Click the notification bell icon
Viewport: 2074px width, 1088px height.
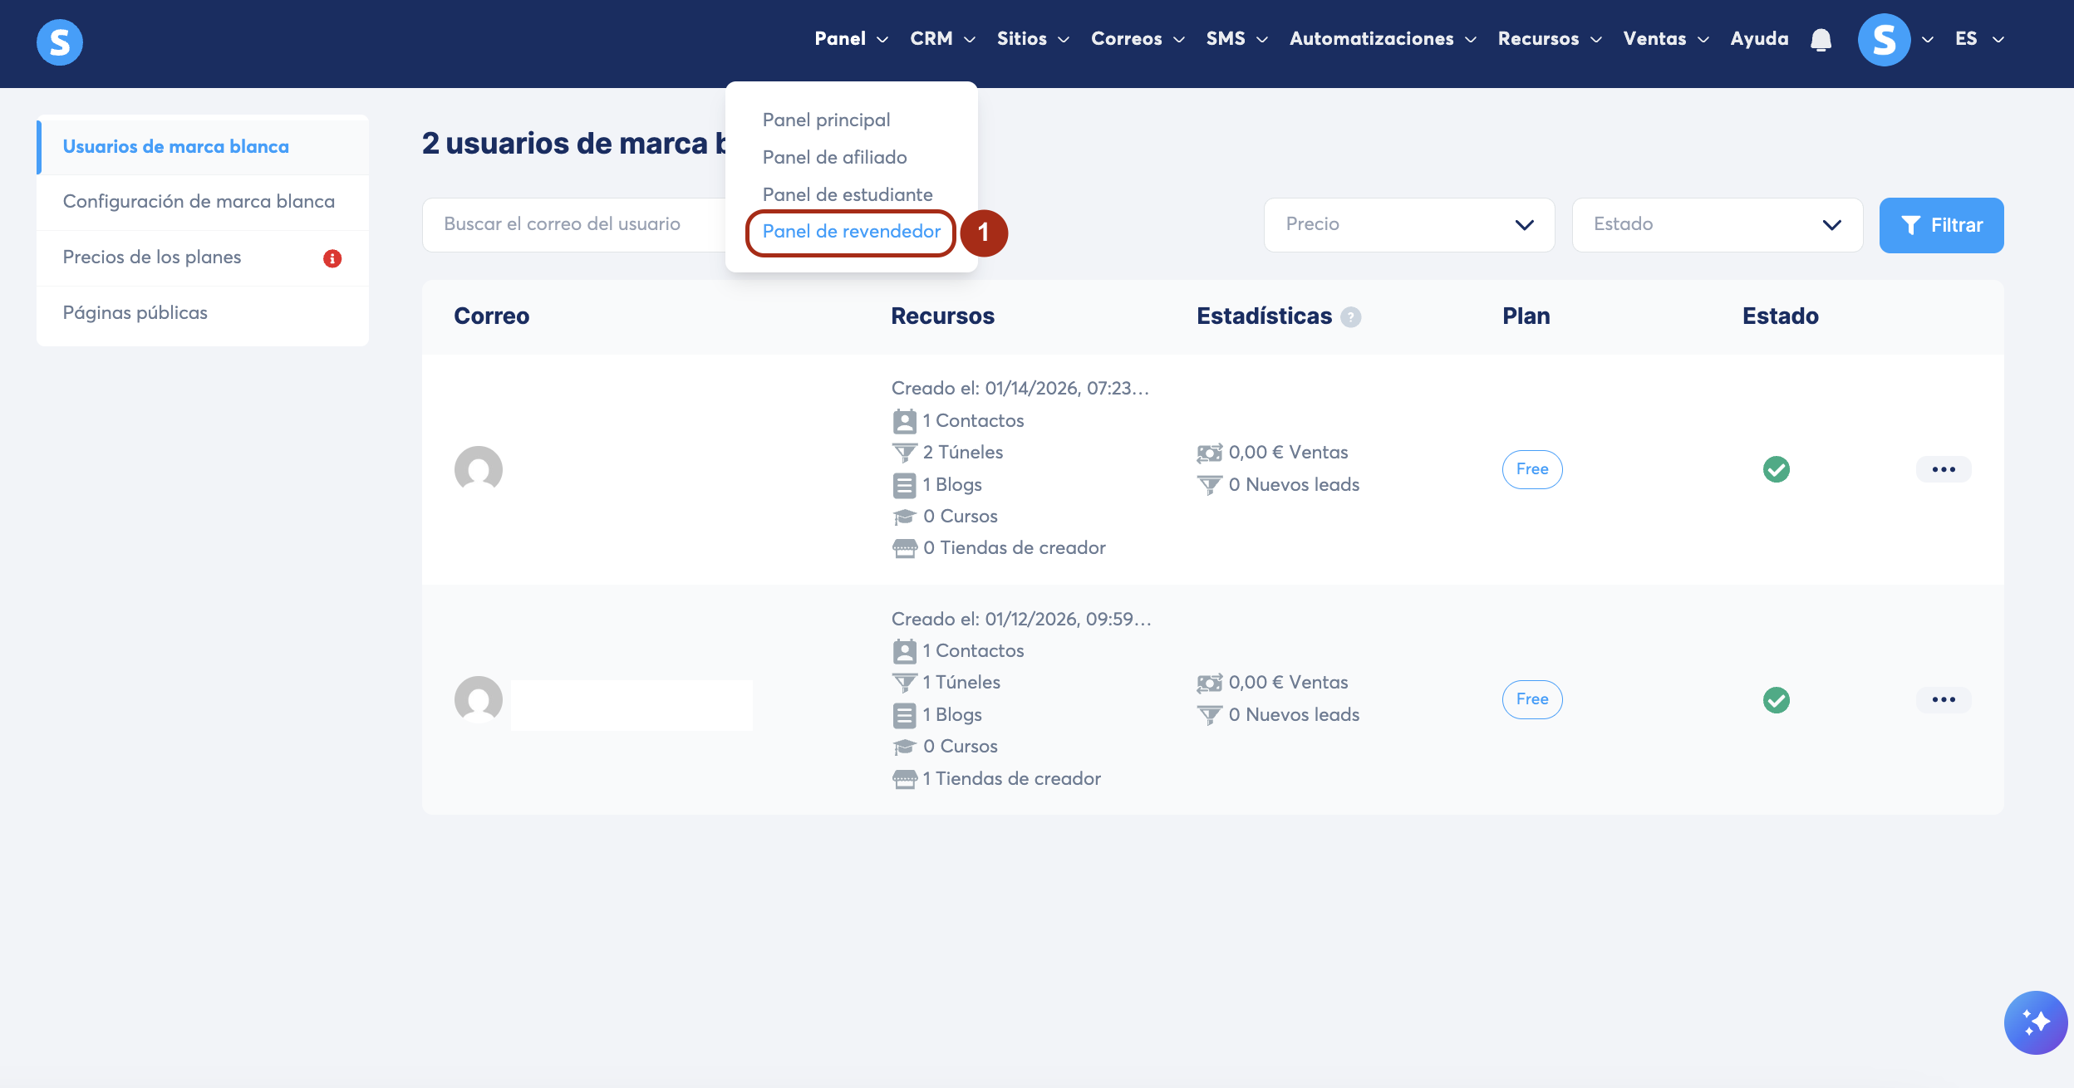point(1821,39)
